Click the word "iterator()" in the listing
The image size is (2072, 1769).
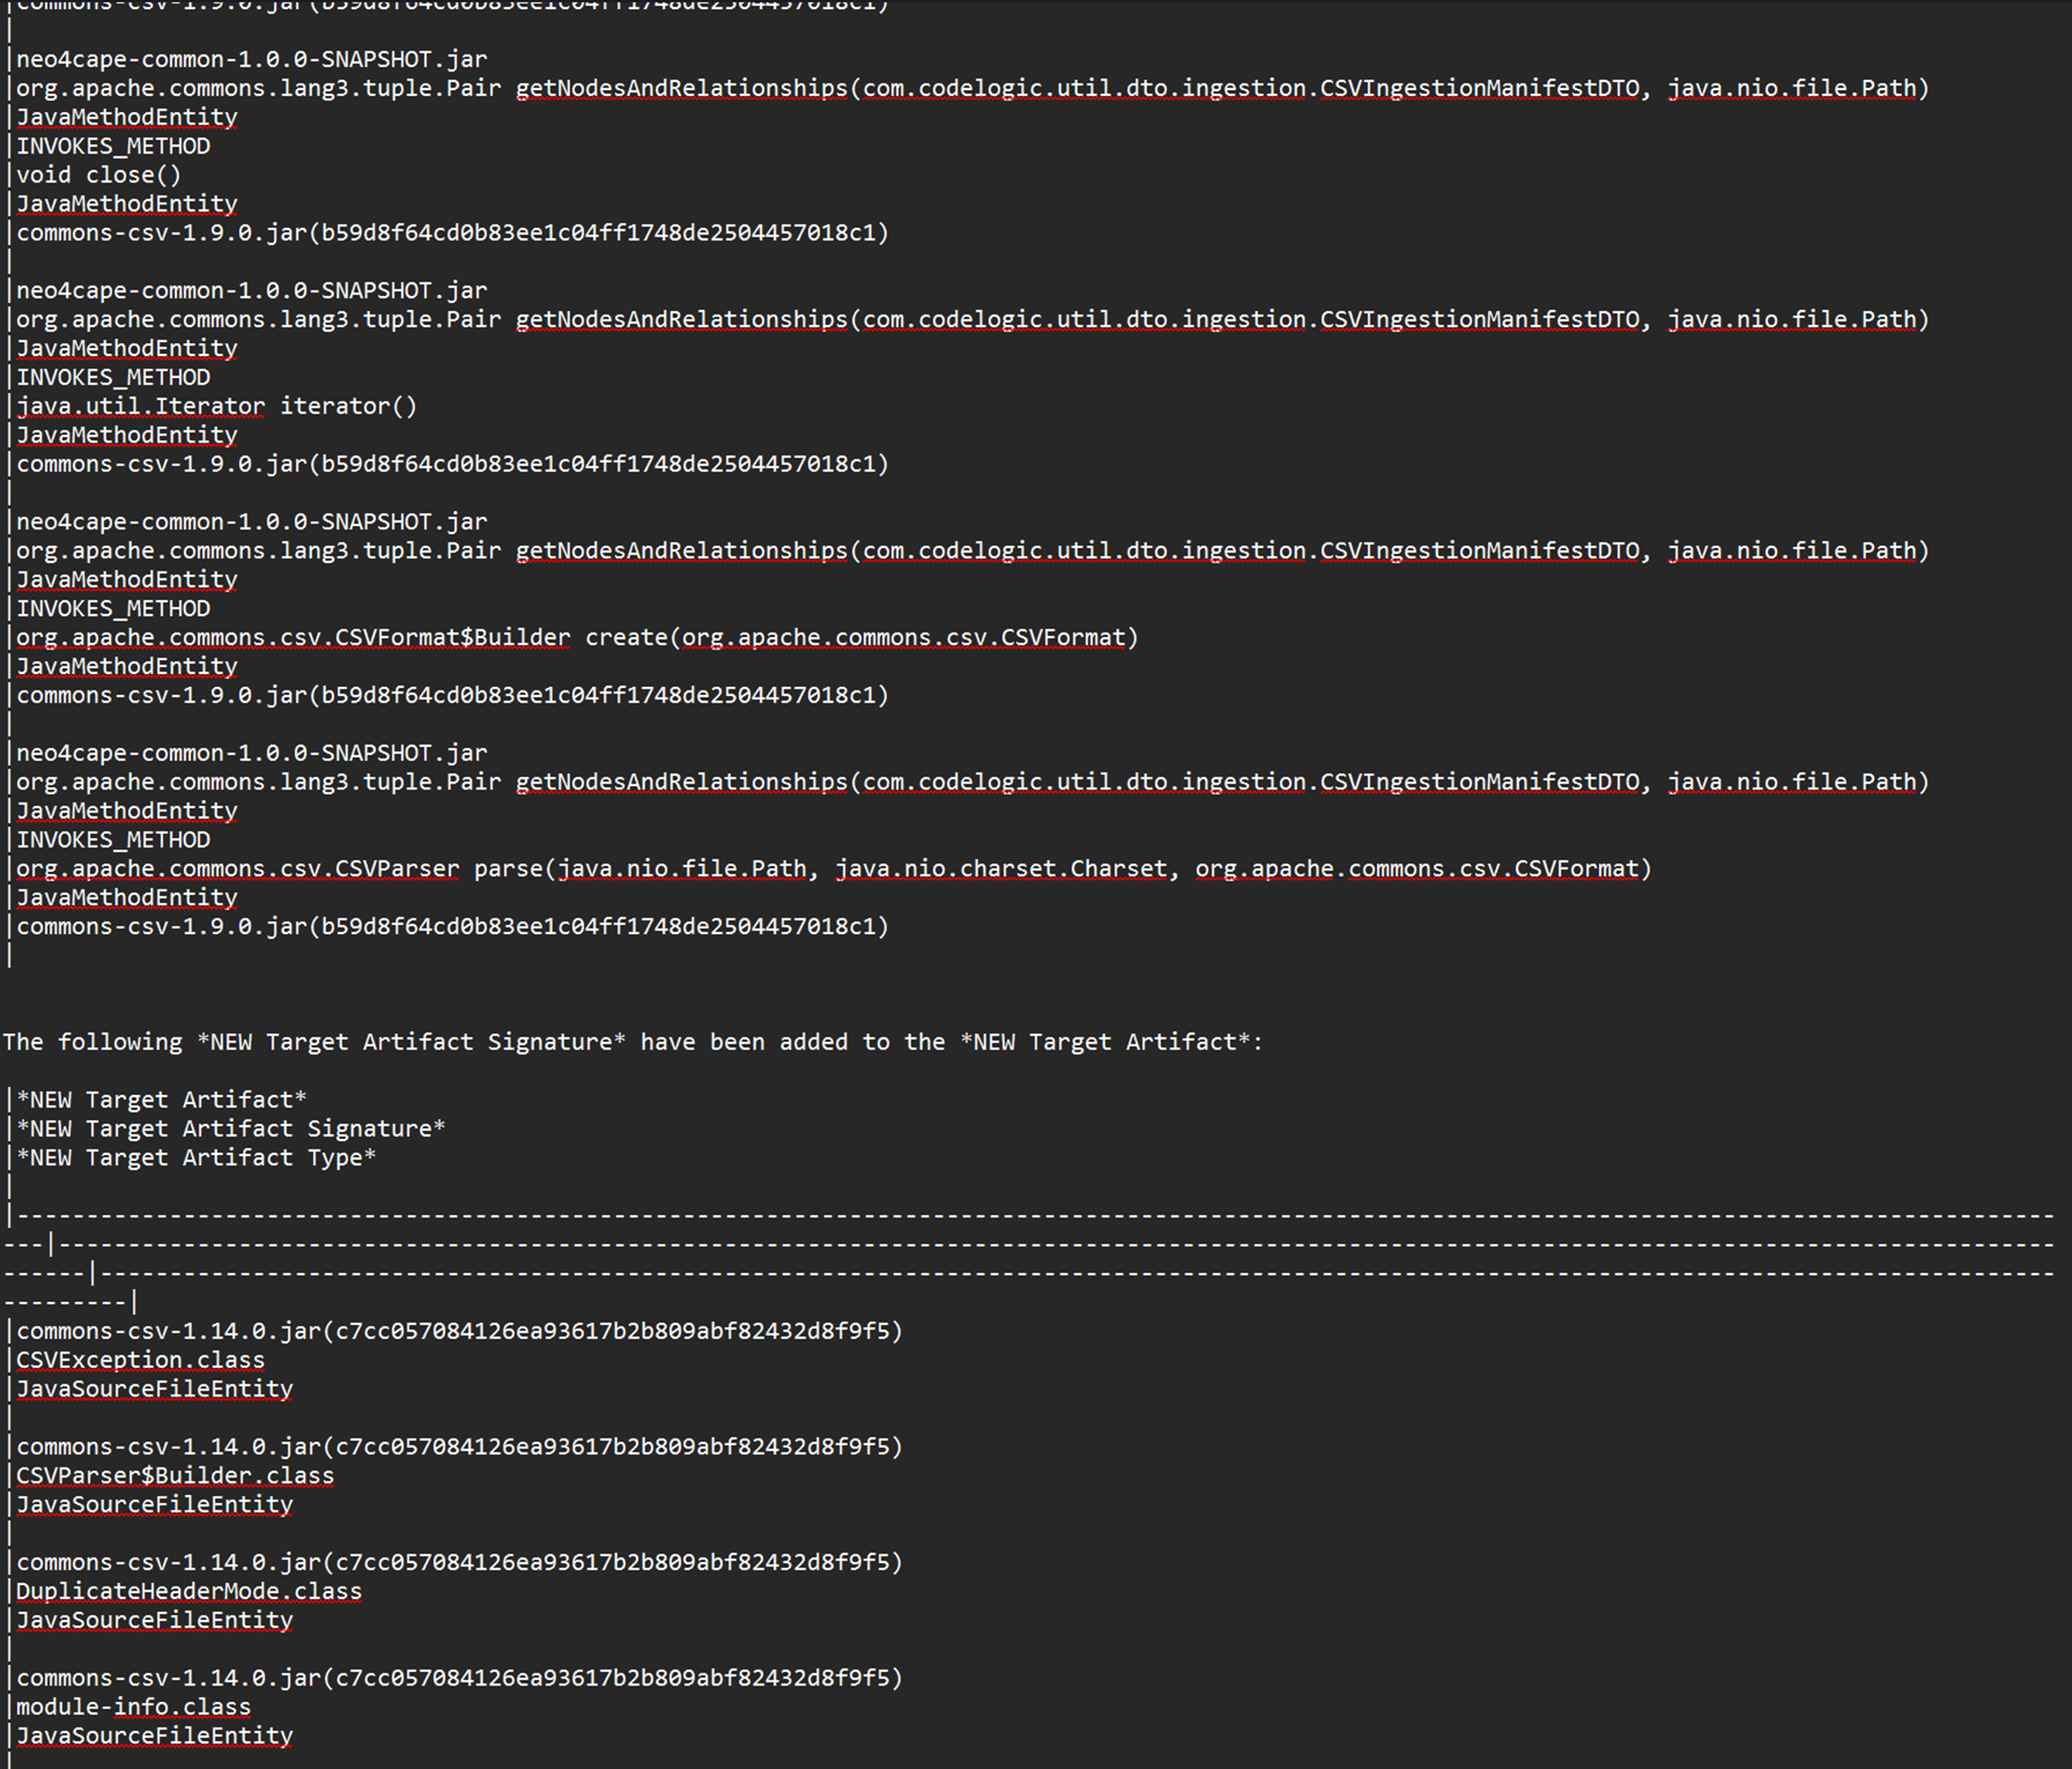[x=347, y=406]
